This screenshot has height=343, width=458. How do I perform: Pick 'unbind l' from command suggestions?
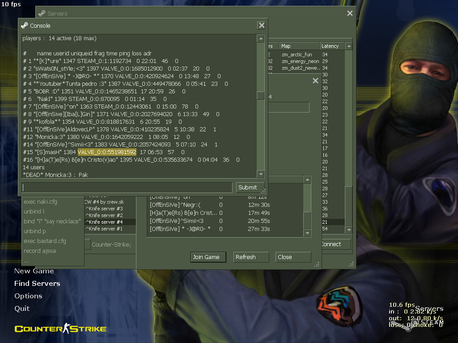[x=34, y=211]
